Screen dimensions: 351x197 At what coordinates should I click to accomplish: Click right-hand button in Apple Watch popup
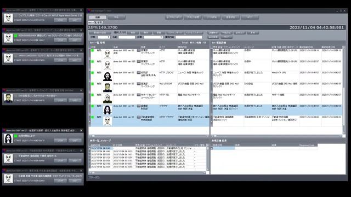click(75, 20)
